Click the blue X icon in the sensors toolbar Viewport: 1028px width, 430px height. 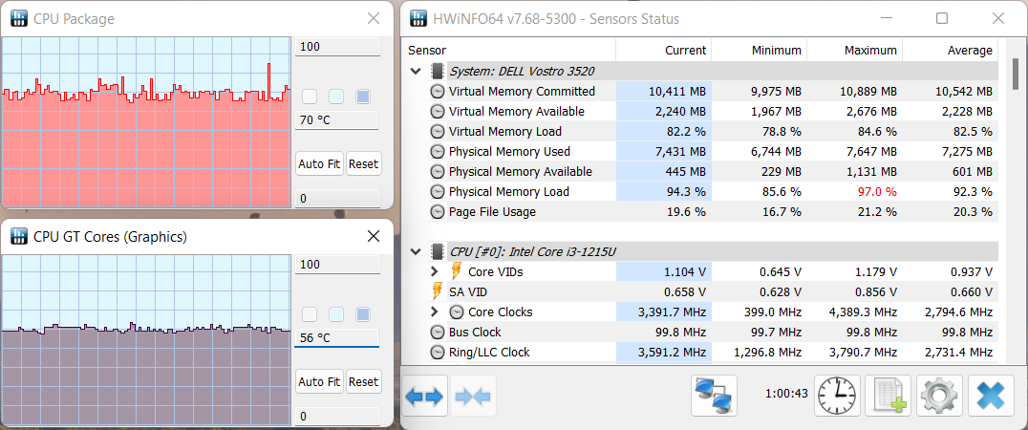[x=991, y=396]
